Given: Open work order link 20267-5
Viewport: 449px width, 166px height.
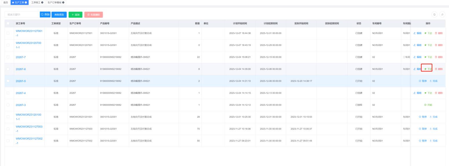Looking at the screenshot, I should tap(21, 81).
